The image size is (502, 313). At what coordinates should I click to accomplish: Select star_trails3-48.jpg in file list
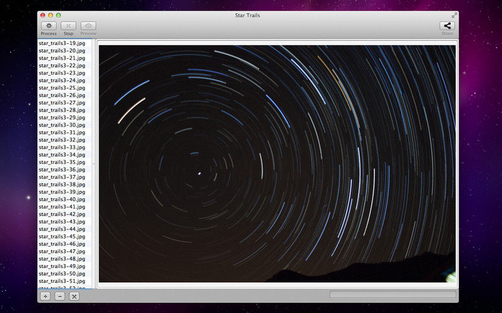coord(65,259)
